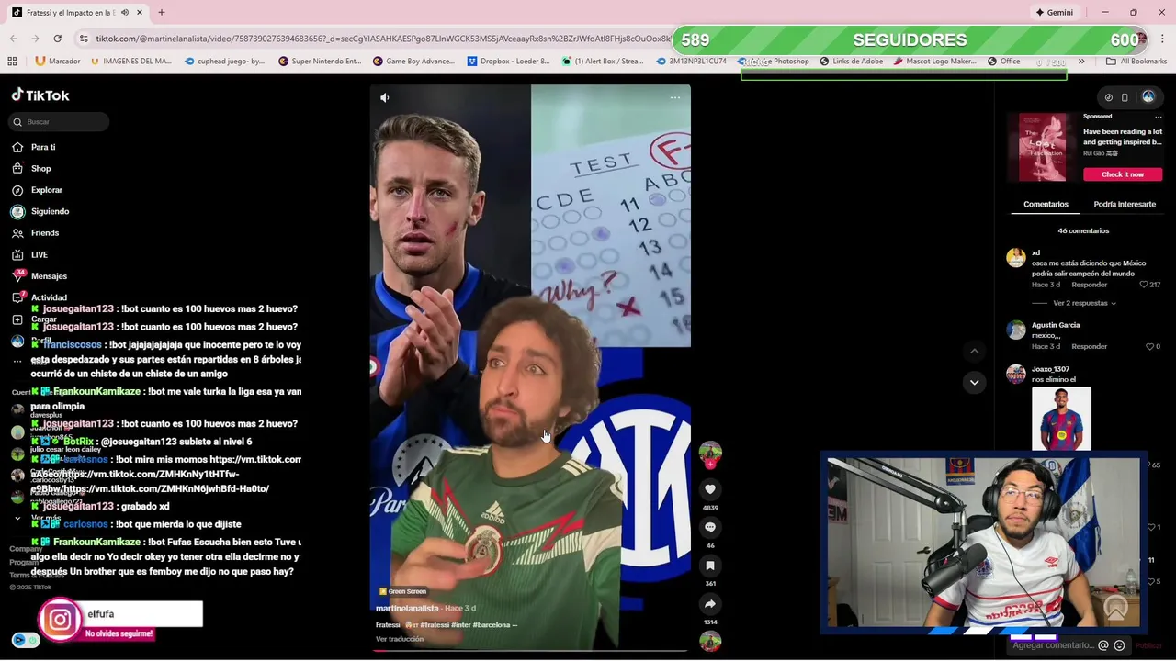
Task: Go to the previous video arrow
Action: pos(975,351)
